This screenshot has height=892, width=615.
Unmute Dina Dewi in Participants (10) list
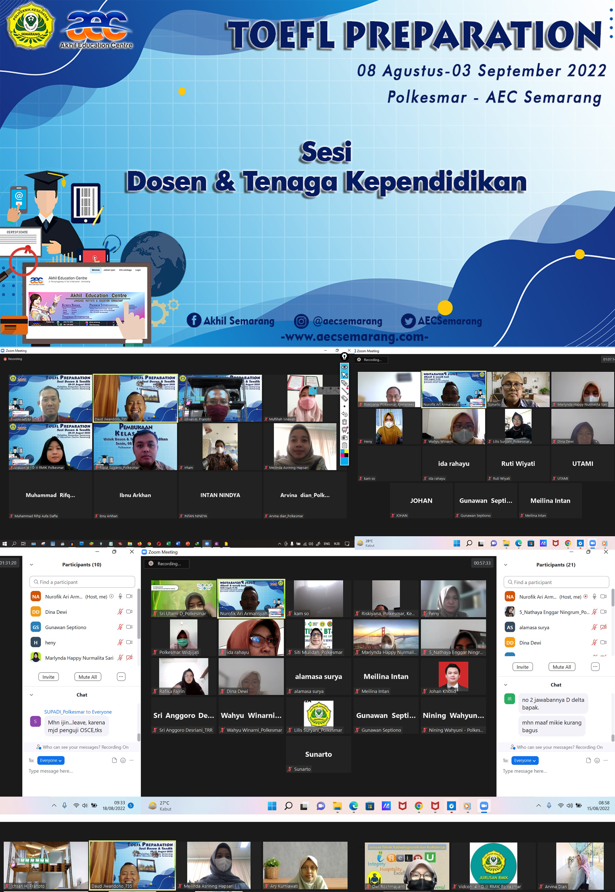click(120, 612)
